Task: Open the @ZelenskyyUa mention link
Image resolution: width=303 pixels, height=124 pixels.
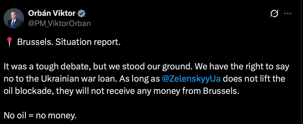Action: (193, 79)
